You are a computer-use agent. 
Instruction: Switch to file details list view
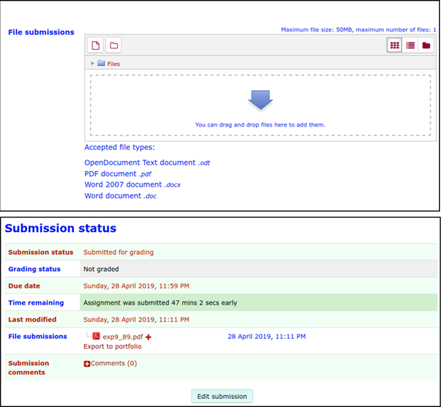pos(410,45)
